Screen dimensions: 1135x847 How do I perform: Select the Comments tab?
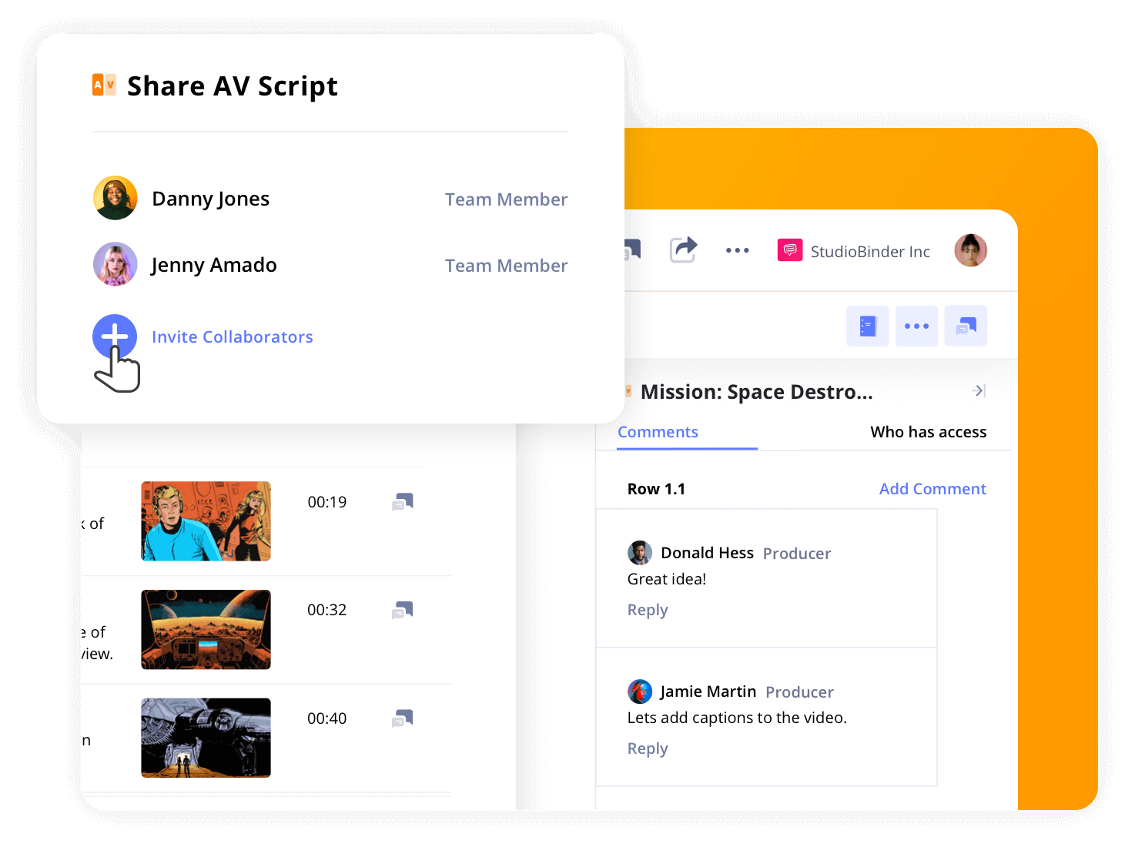coord(658,431)
